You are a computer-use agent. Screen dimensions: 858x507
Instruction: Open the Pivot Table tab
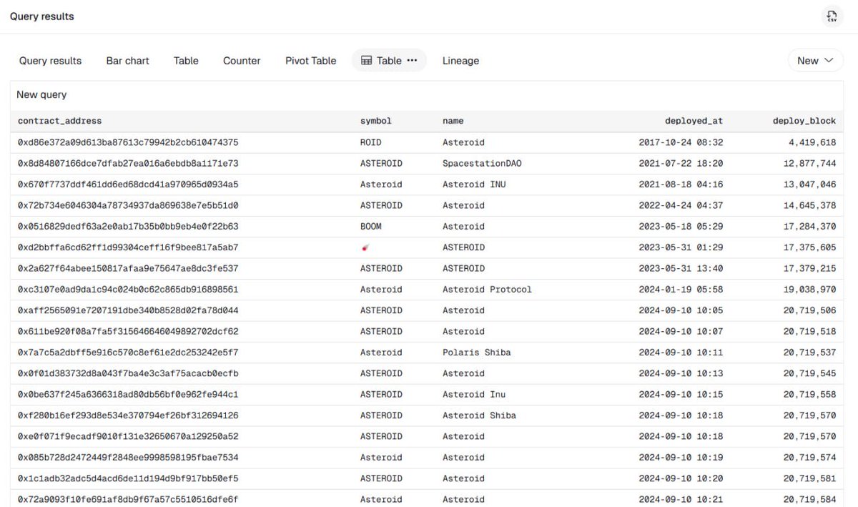[x=310, y=61]
